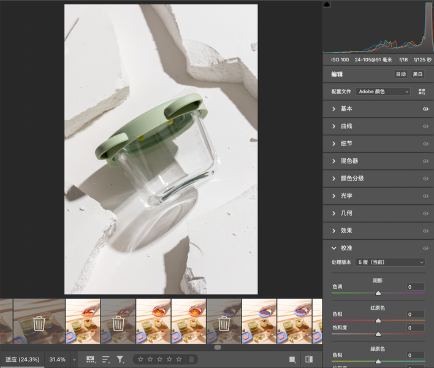
Task: Click the 红原色 饱和度 slider handle
Action: [x=378, y=334]
